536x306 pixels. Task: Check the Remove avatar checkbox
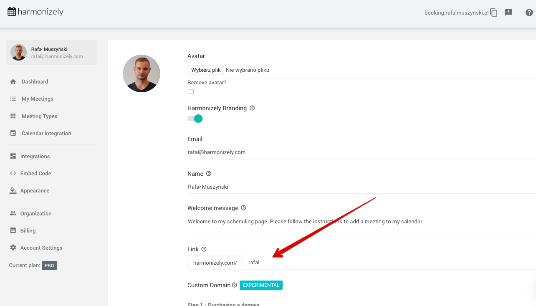click(191, 91)
